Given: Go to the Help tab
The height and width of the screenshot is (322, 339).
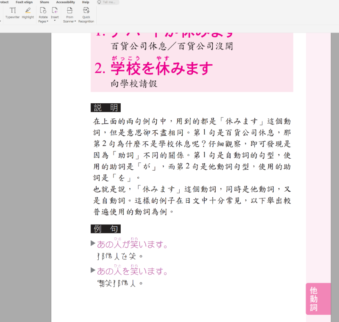Looking at the screenshot, I should 86,2.
